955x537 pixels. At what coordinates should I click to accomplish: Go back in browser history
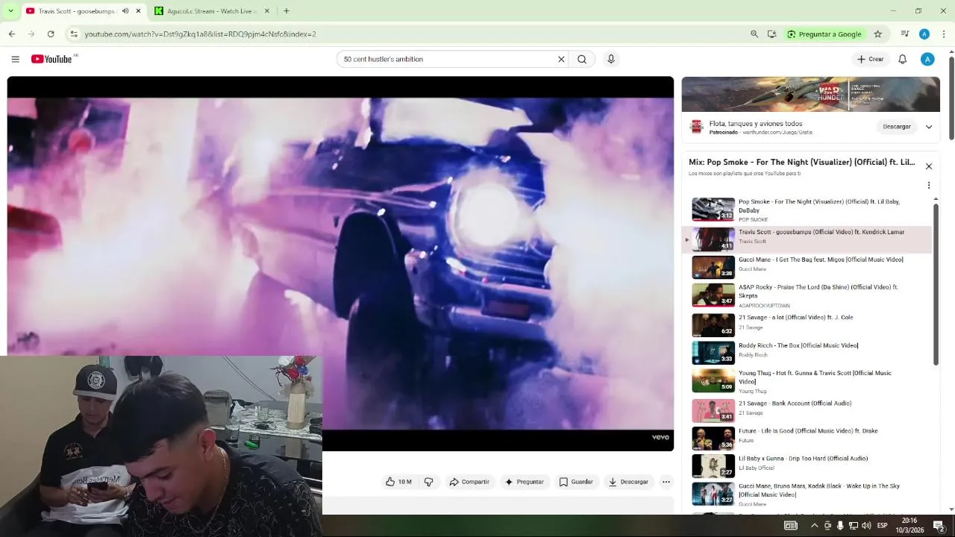[x=12, y=34]
